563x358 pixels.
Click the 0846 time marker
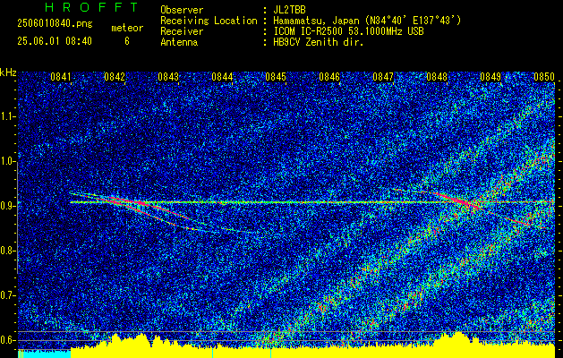point(329,77)
